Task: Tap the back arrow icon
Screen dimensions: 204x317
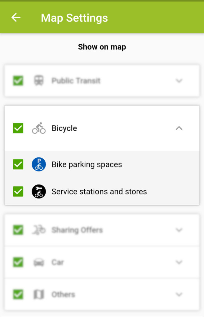Action: pos(16,18)
